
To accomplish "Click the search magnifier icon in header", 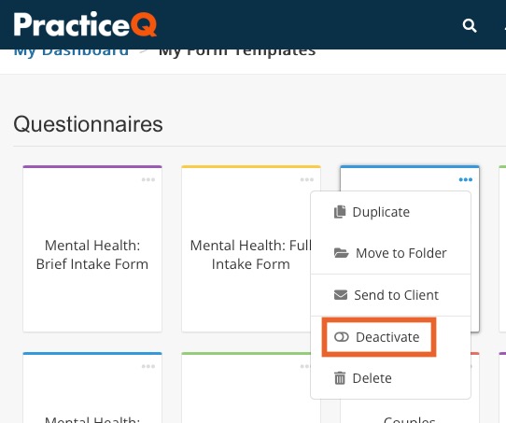I will pyautogui.click(x=470, y=25).
